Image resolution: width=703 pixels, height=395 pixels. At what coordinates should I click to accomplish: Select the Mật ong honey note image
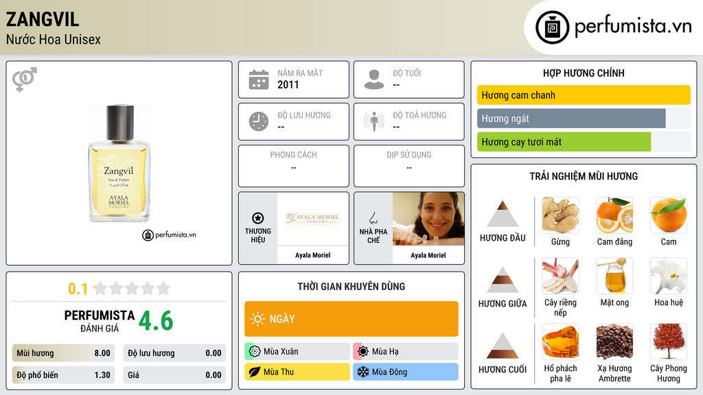click(614, 276)
